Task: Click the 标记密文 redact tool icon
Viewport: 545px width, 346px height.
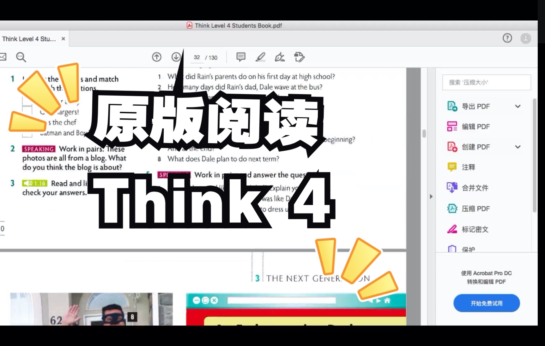Action: (452, 229)
